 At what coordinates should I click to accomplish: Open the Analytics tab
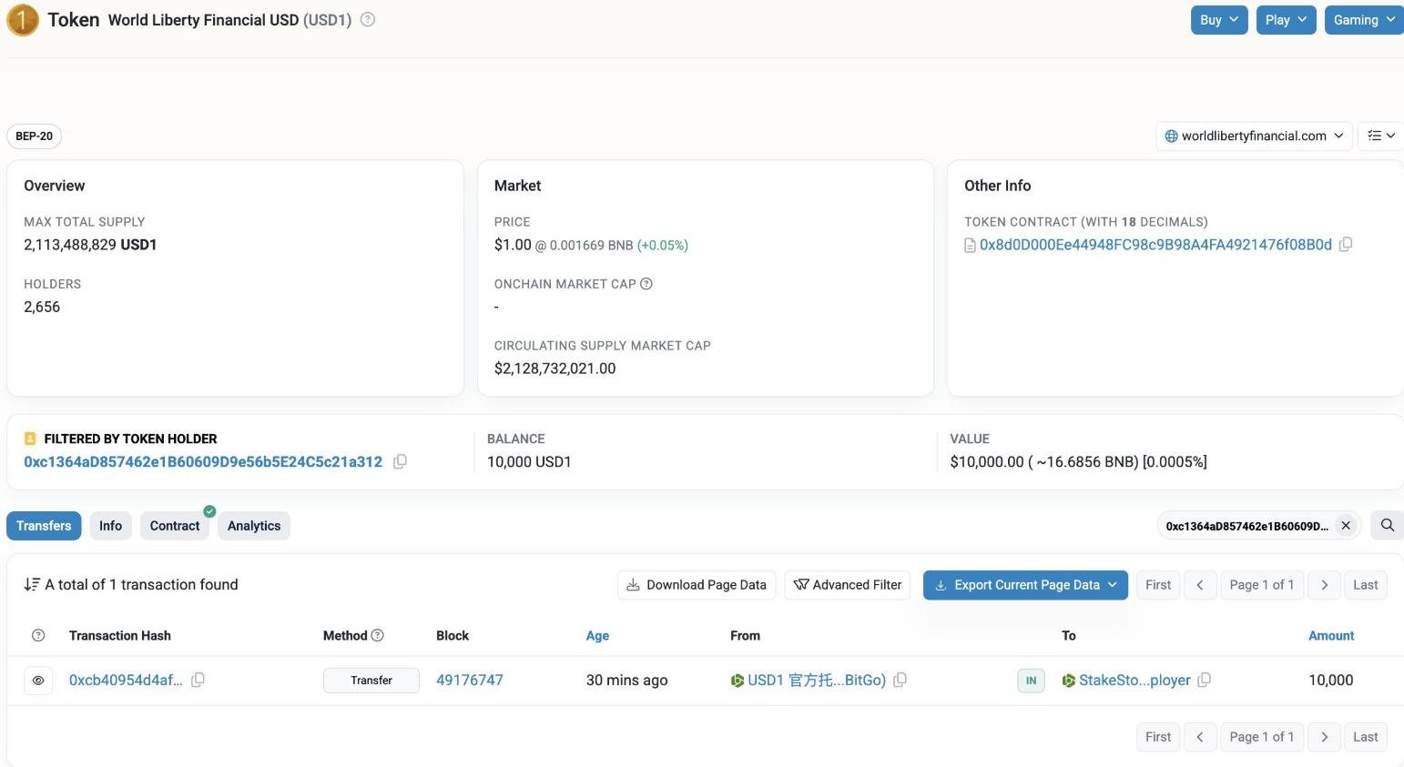[254, 526]
